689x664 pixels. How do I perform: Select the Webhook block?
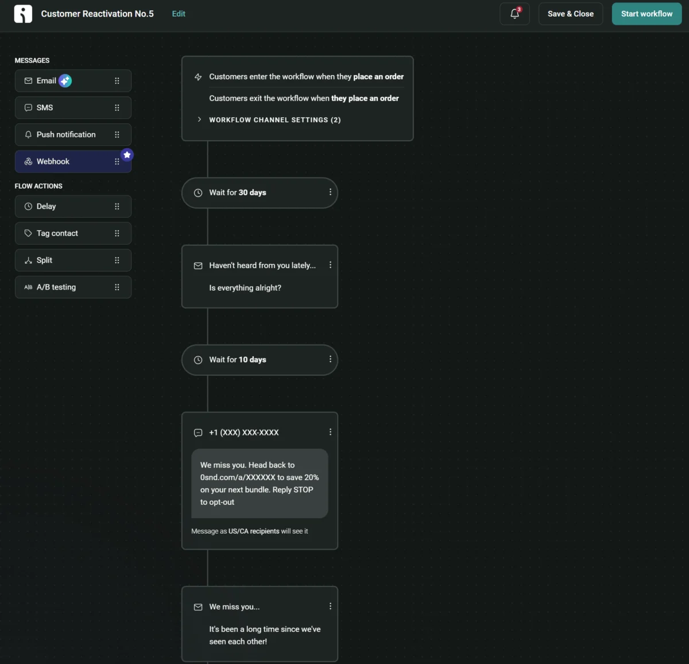(x=73, y=161)
